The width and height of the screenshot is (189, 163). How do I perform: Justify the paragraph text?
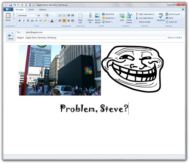click(72, 21)
